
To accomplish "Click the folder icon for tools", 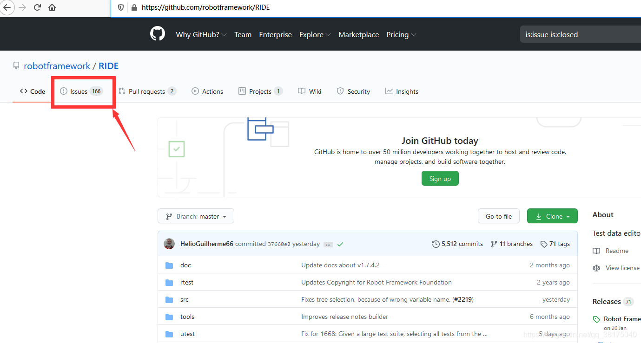I will [169, 317].
